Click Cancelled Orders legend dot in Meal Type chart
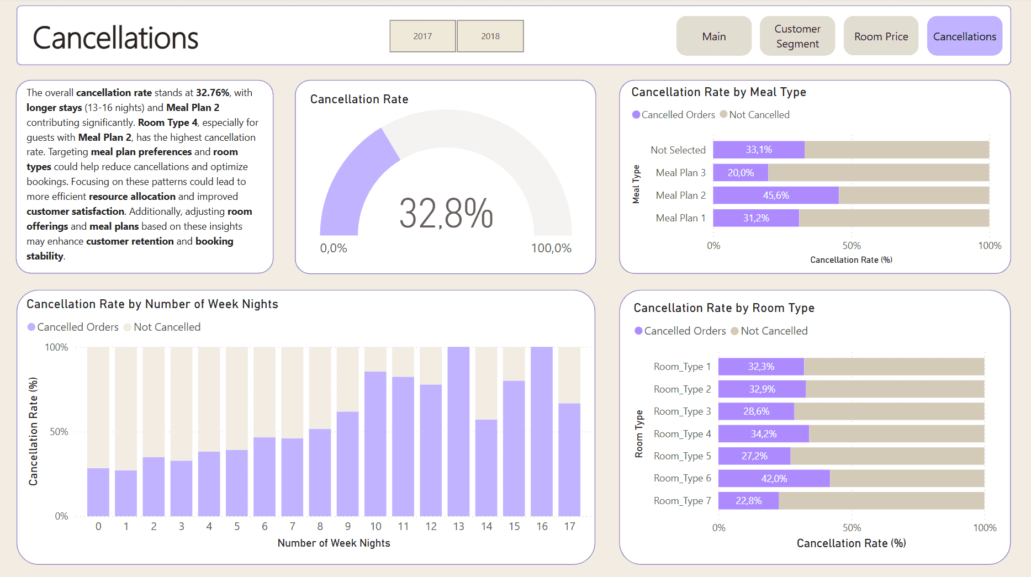The image size is (1031, 577). [x=636, y=115]
